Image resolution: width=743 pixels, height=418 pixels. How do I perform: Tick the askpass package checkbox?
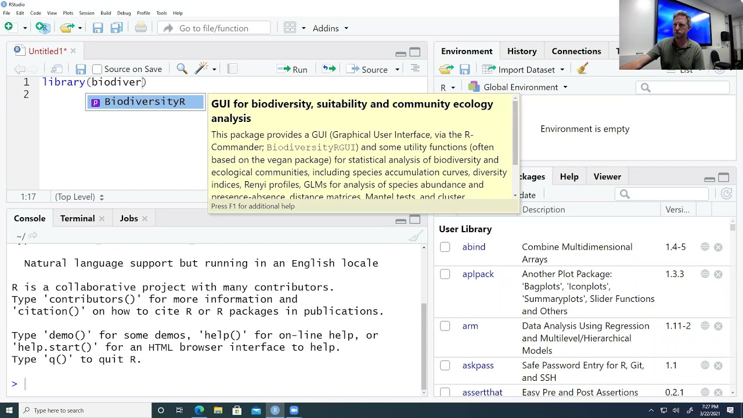[x=445, y=366]
